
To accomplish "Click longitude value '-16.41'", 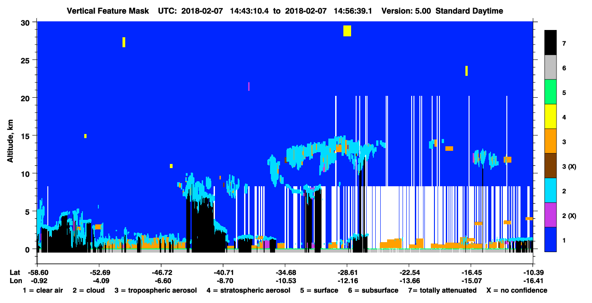I will tap(533, 281).
